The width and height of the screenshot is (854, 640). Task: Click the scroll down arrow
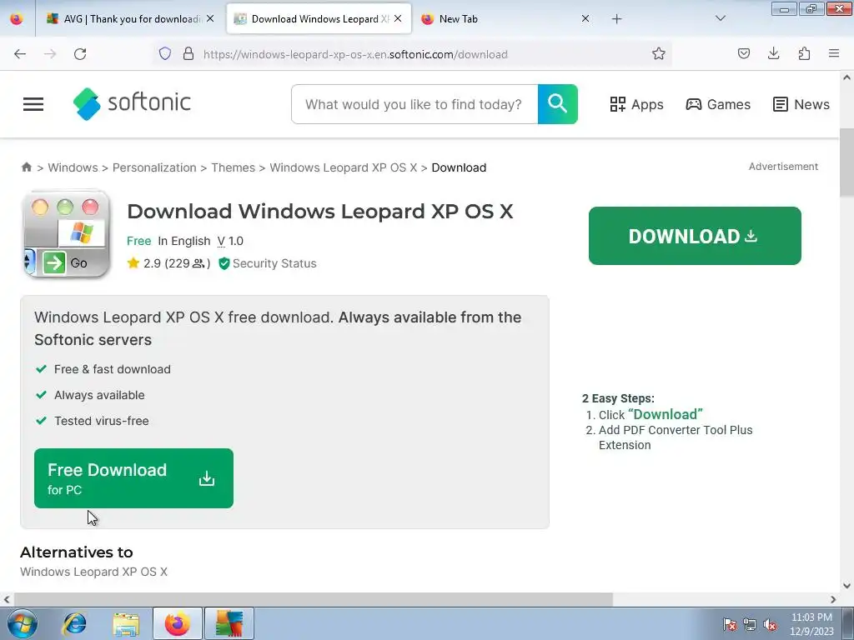tap(846, 586)
